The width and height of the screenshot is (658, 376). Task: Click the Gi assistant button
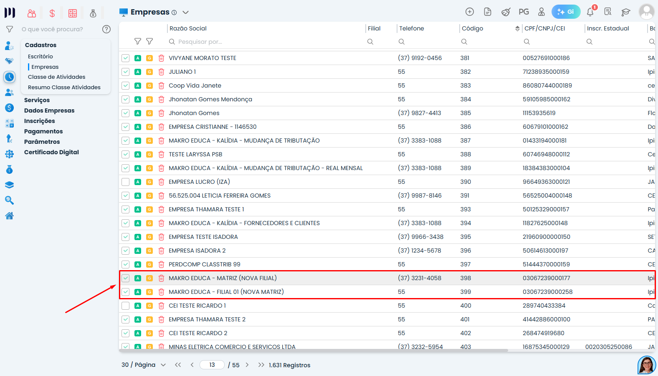coord(566,12)
